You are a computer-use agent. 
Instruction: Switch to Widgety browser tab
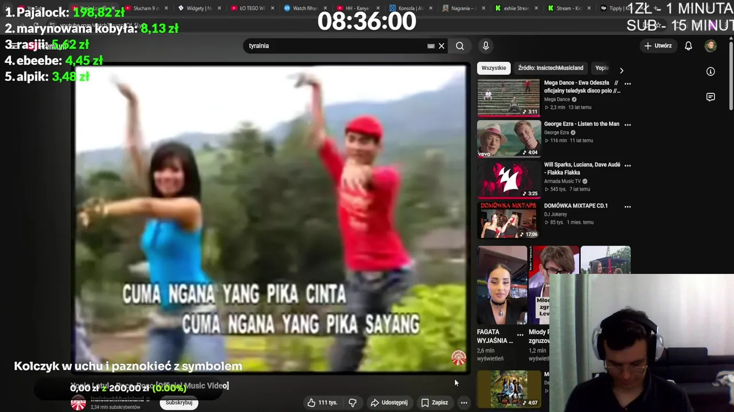click(x=199, y=8)
